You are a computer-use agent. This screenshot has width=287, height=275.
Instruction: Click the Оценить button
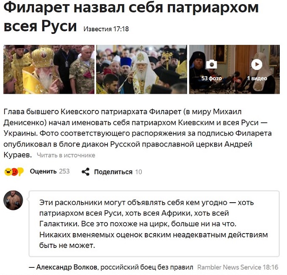point(43,171)
